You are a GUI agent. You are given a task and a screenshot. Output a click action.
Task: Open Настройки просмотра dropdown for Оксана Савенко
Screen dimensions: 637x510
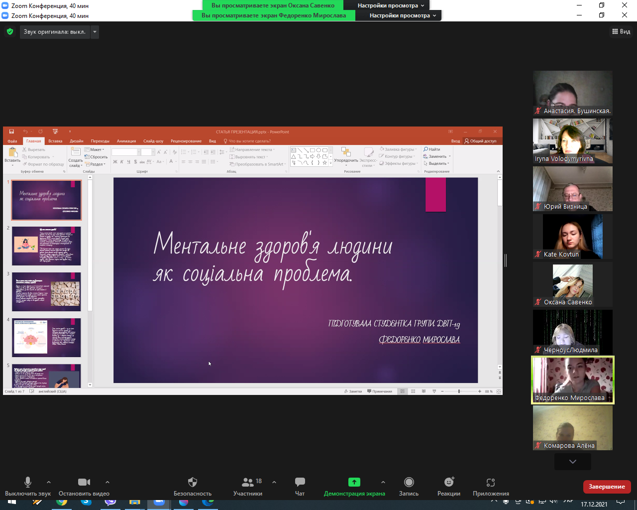click(x=391, y=5)
